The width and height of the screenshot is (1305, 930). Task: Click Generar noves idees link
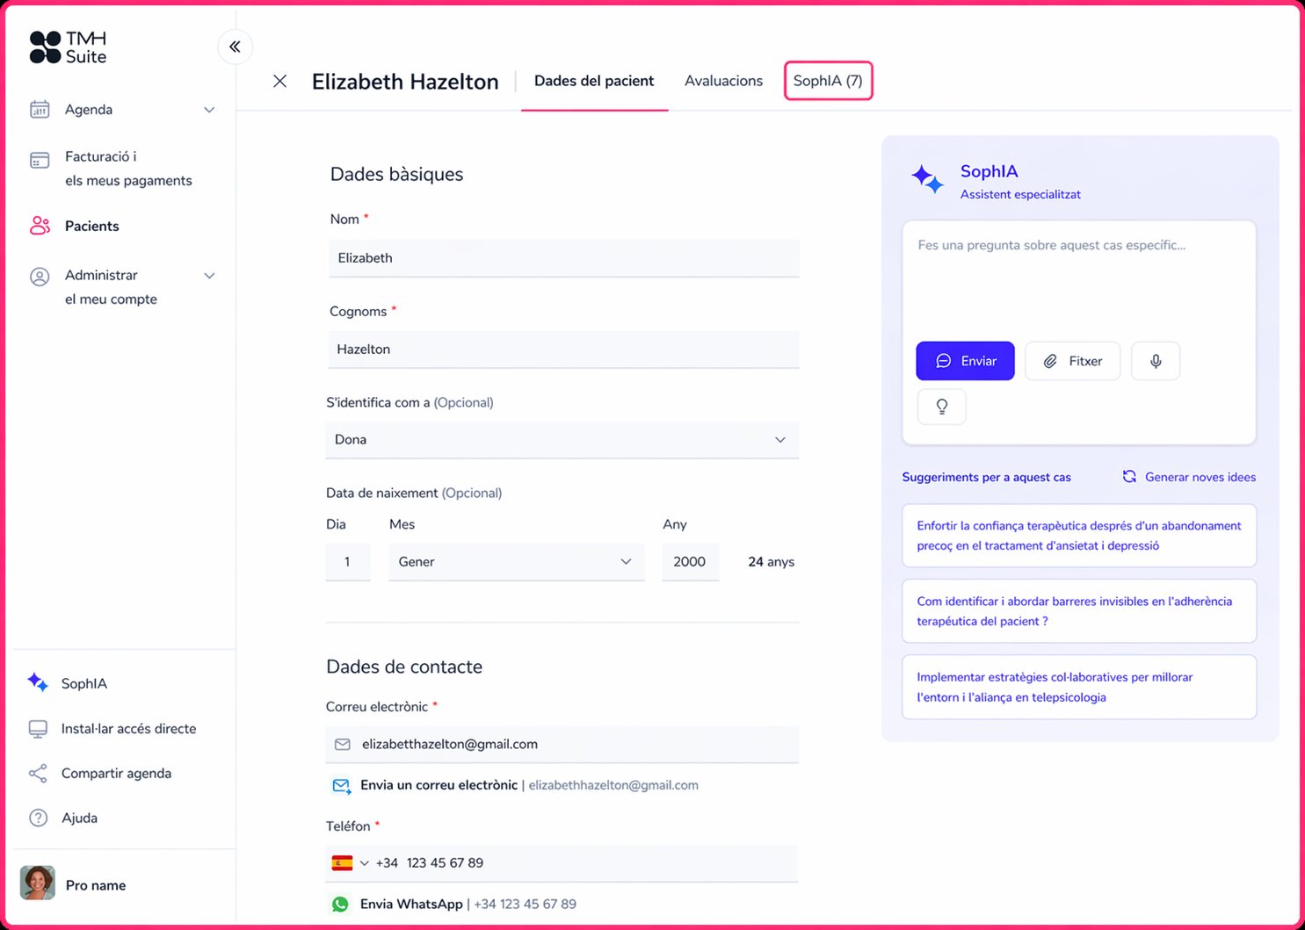coord(1189,477)
